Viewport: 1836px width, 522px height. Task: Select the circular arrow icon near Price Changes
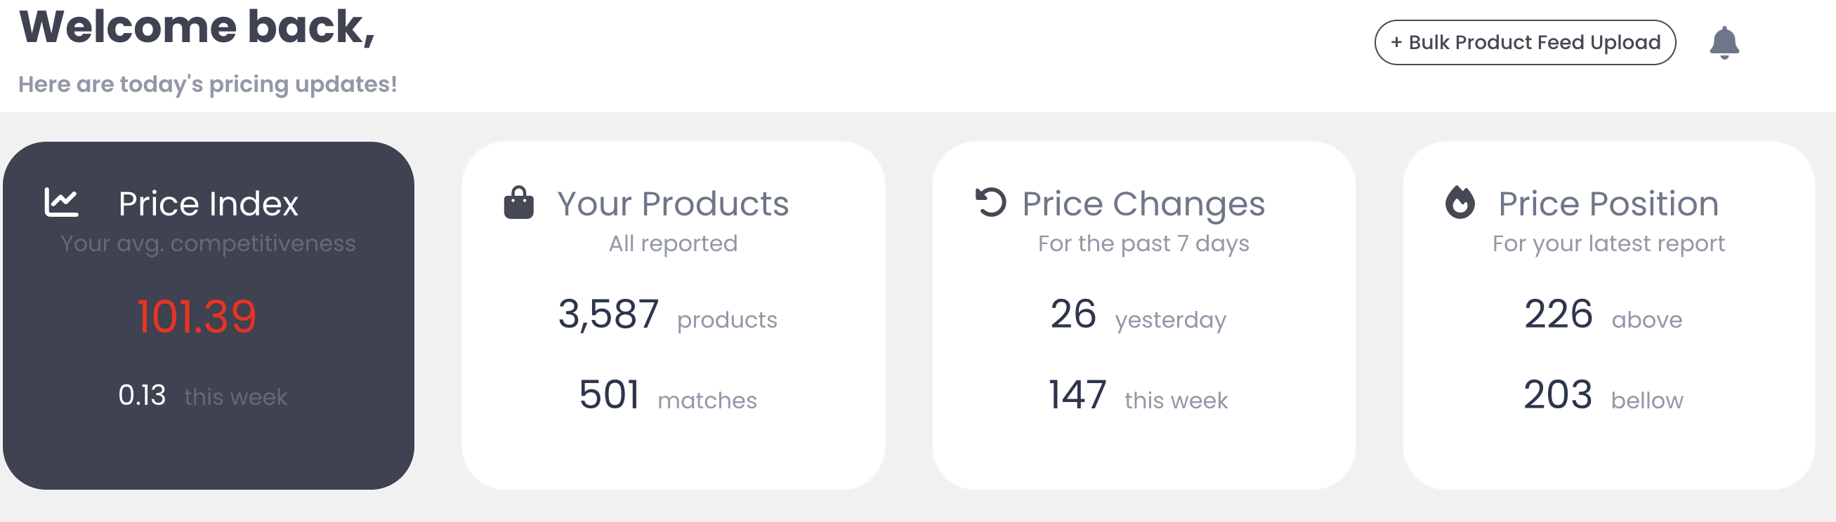tap(990, 201)
